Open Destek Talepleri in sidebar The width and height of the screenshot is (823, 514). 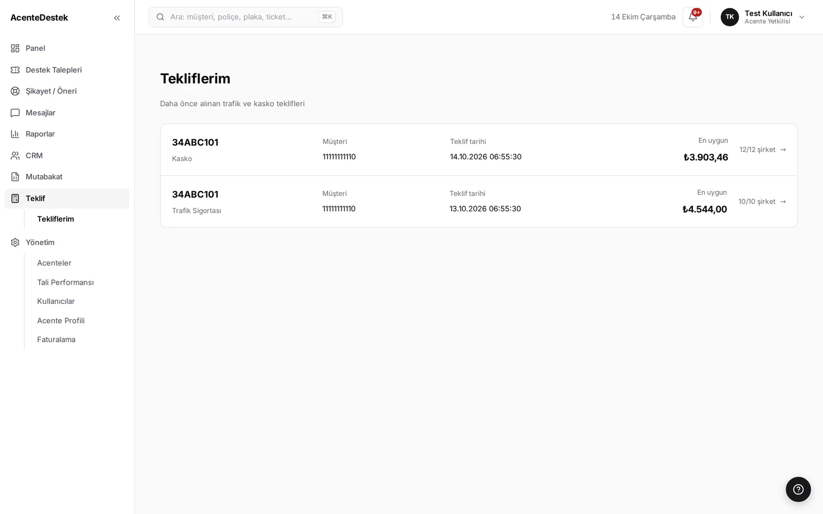(x=67, y=70)
